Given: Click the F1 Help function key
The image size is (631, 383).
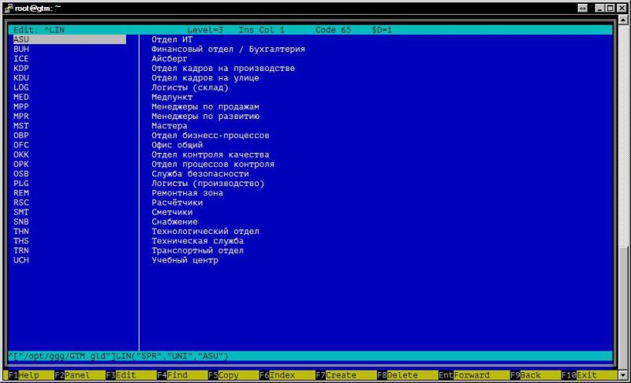Looking at the screenshot, I should [x=24, y=375].
